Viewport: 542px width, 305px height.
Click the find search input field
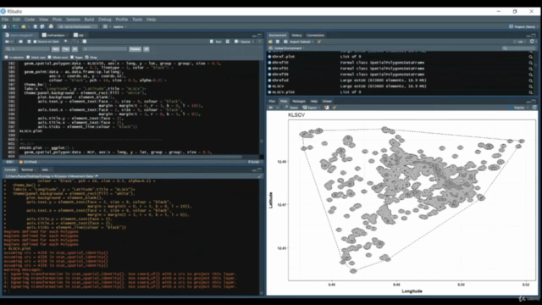point(27,49)
